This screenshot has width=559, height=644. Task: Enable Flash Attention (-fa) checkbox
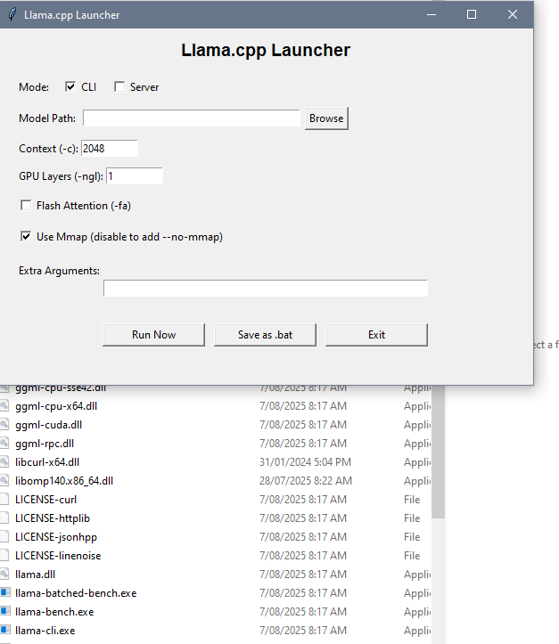click(x=26, y=205)
